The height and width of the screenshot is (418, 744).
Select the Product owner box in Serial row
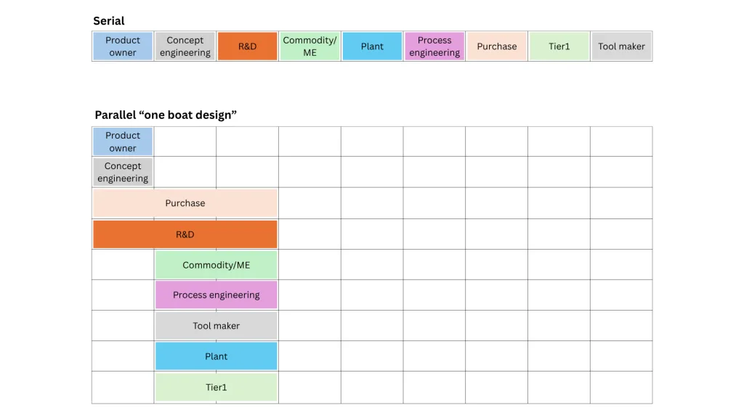(x=123, y=46)
